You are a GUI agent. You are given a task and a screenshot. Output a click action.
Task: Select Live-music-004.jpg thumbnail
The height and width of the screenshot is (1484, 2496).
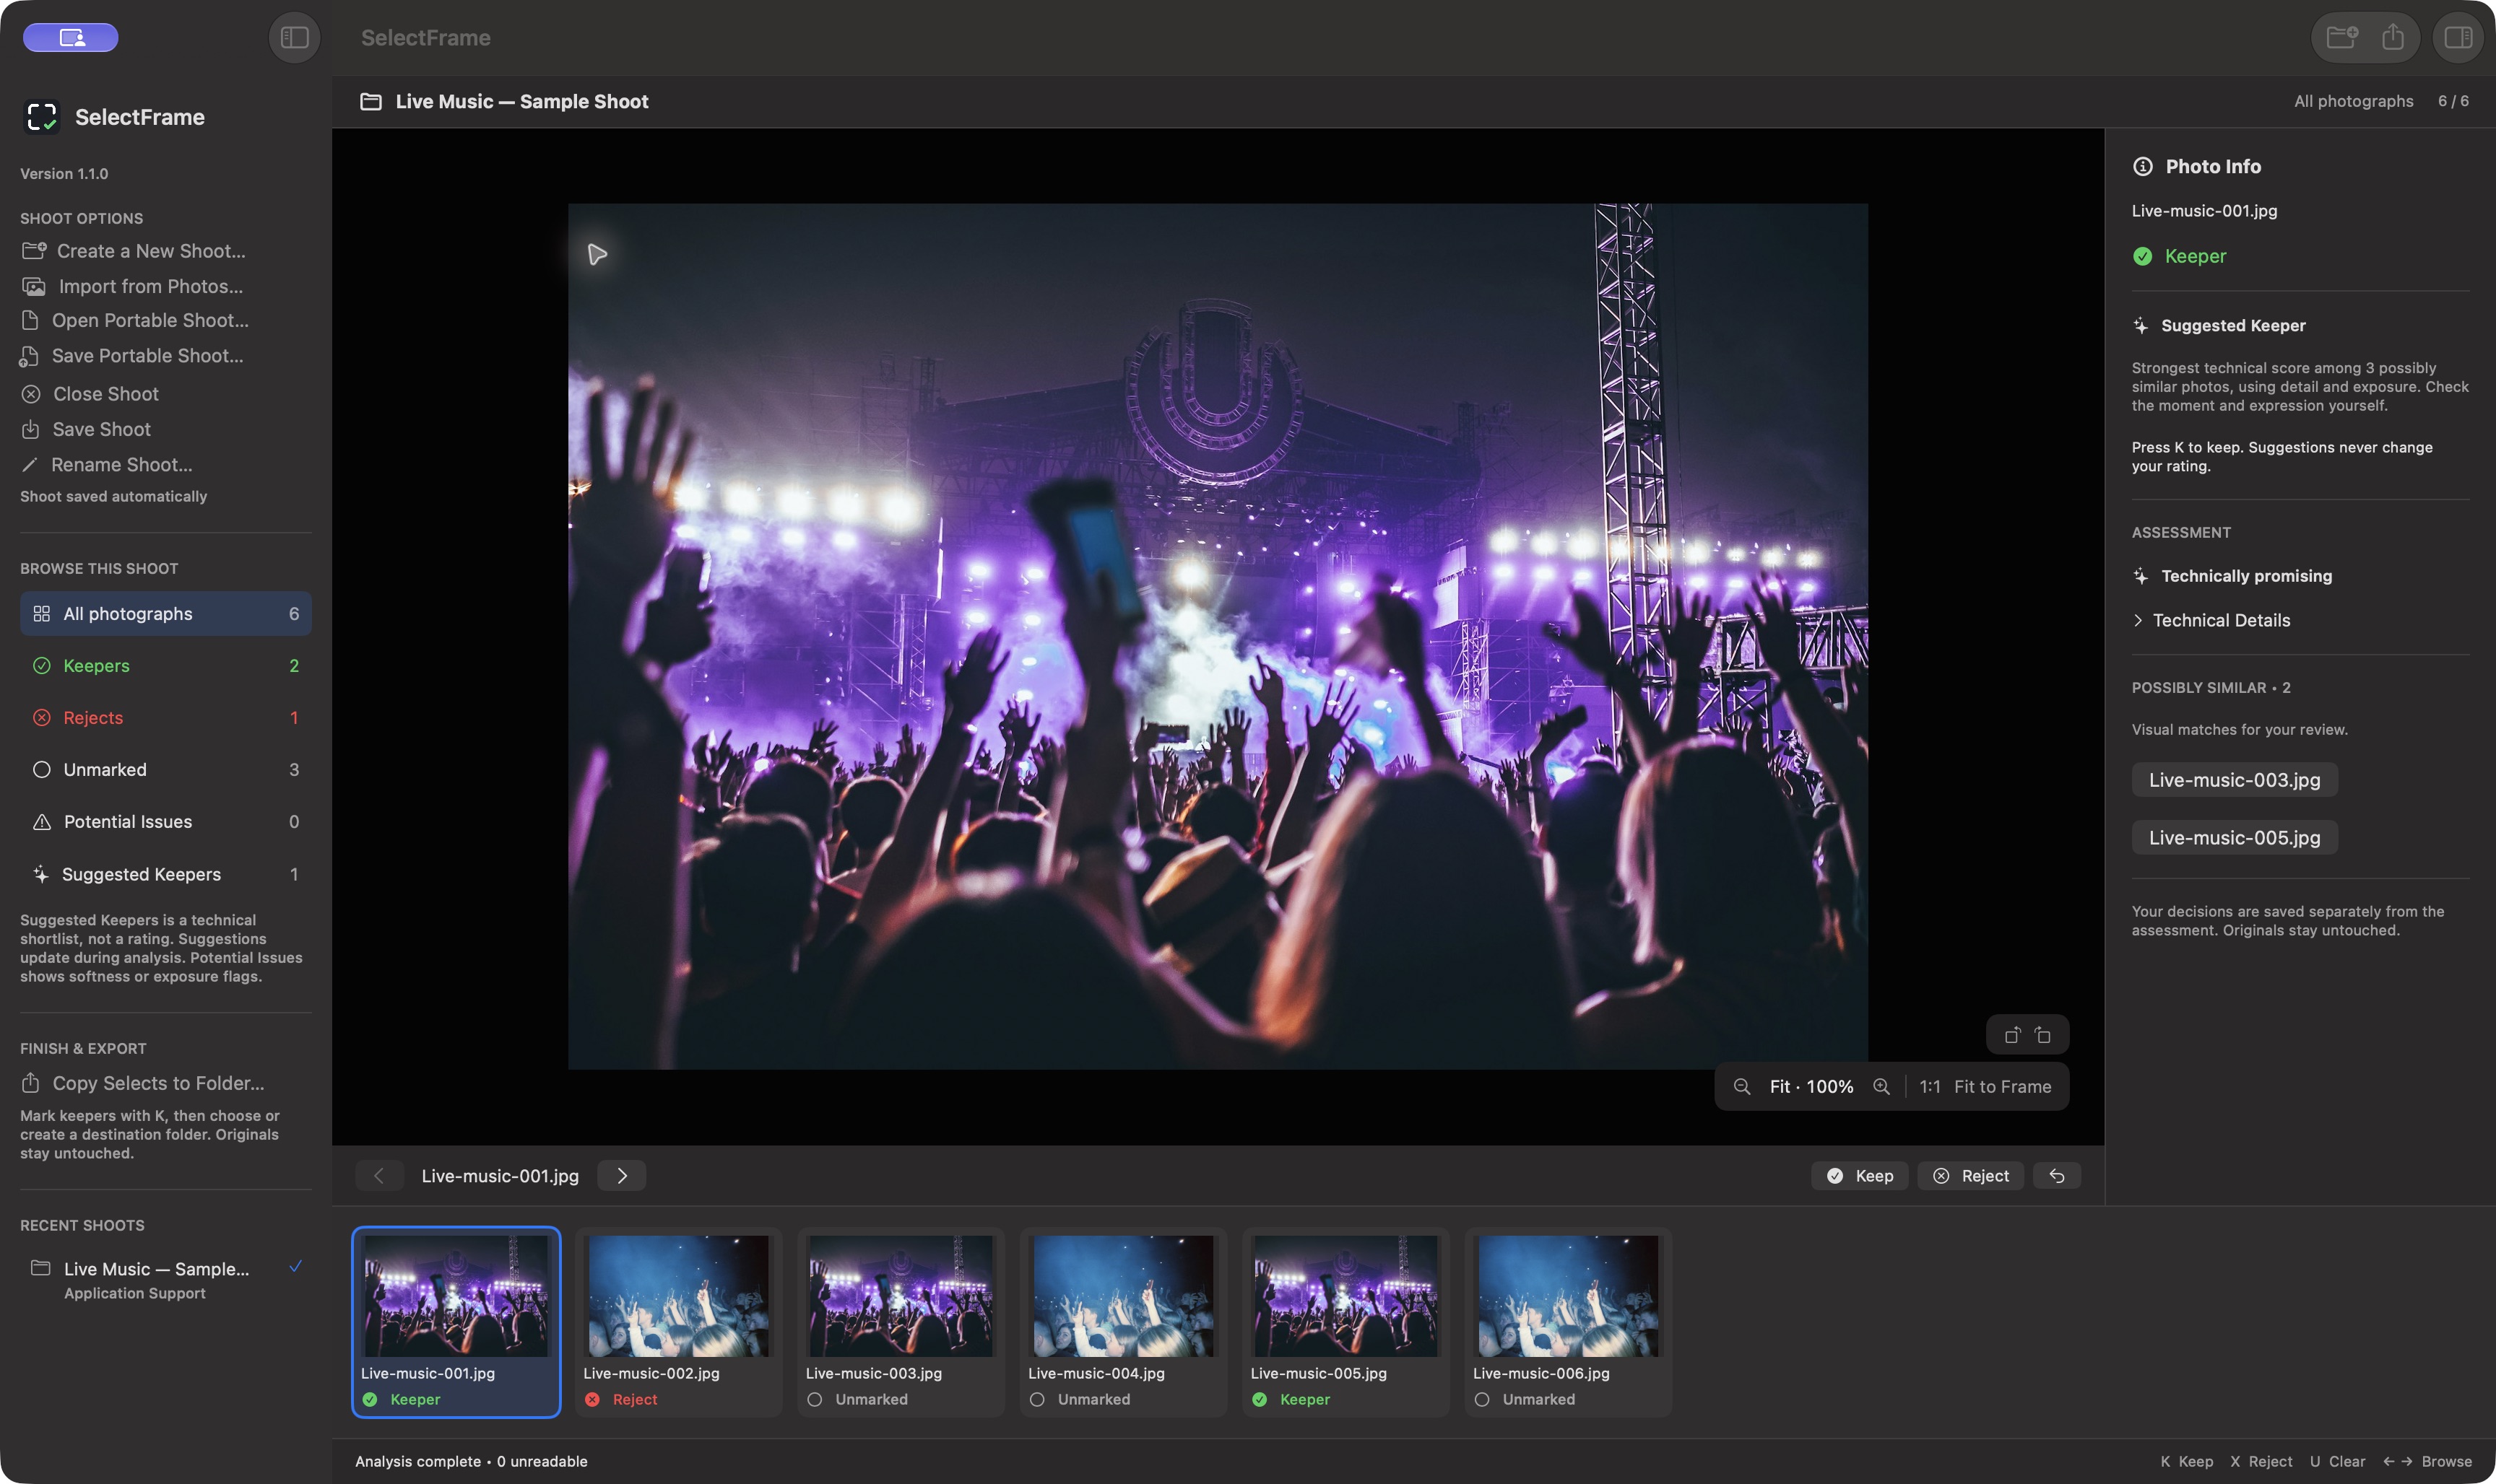point(1122,1322)
